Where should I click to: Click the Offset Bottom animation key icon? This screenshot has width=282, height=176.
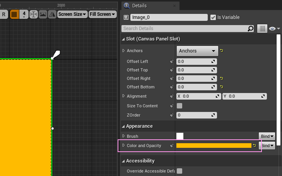(172, 87)
